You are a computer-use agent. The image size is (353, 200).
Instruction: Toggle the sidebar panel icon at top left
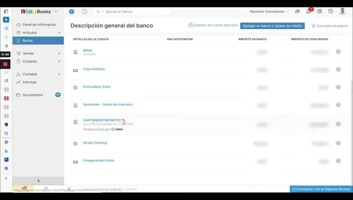6,12
